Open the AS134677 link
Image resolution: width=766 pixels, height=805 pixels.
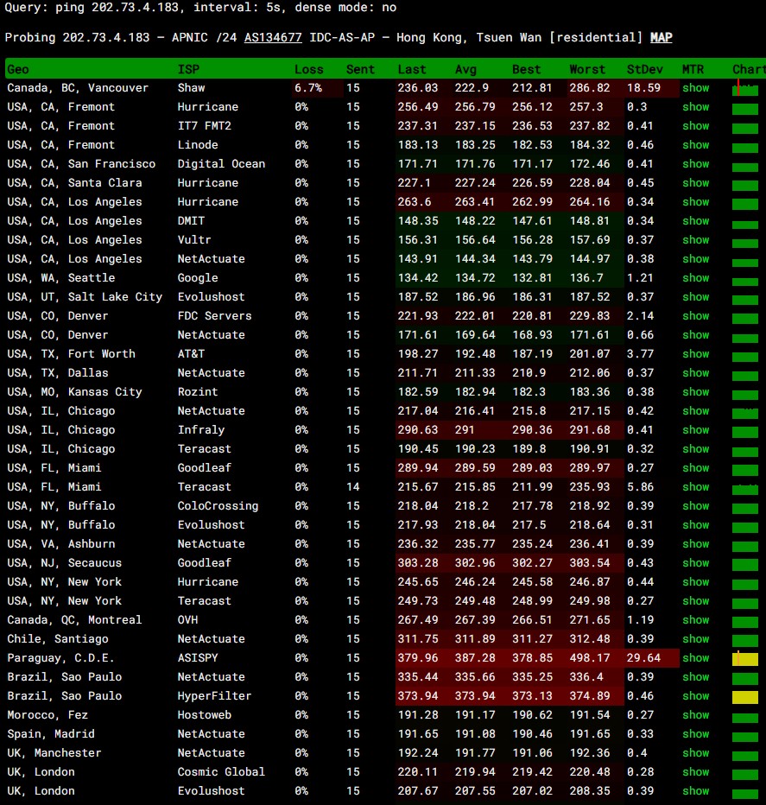pyautogui.click(x=273, y=37)
